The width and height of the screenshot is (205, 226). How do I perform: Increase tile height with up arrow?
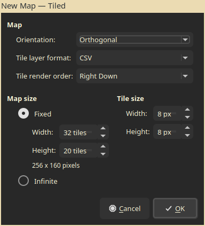click(187, 128)
